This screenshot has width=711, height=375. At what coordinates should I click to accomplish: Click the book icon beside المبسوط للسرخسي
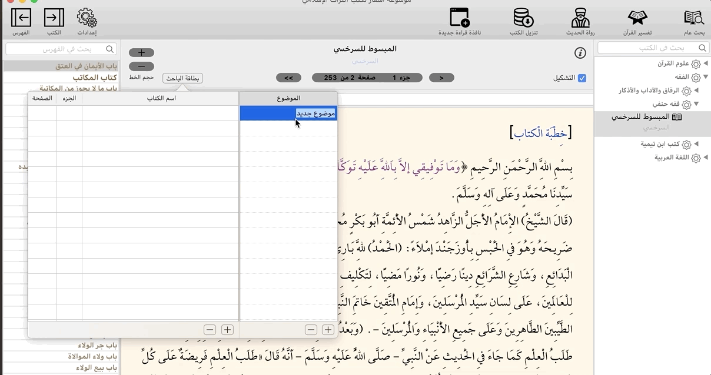pyautogui.click(x=677, y=117)
